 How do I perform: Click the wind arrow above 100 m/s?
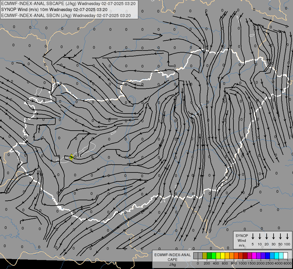287,236
